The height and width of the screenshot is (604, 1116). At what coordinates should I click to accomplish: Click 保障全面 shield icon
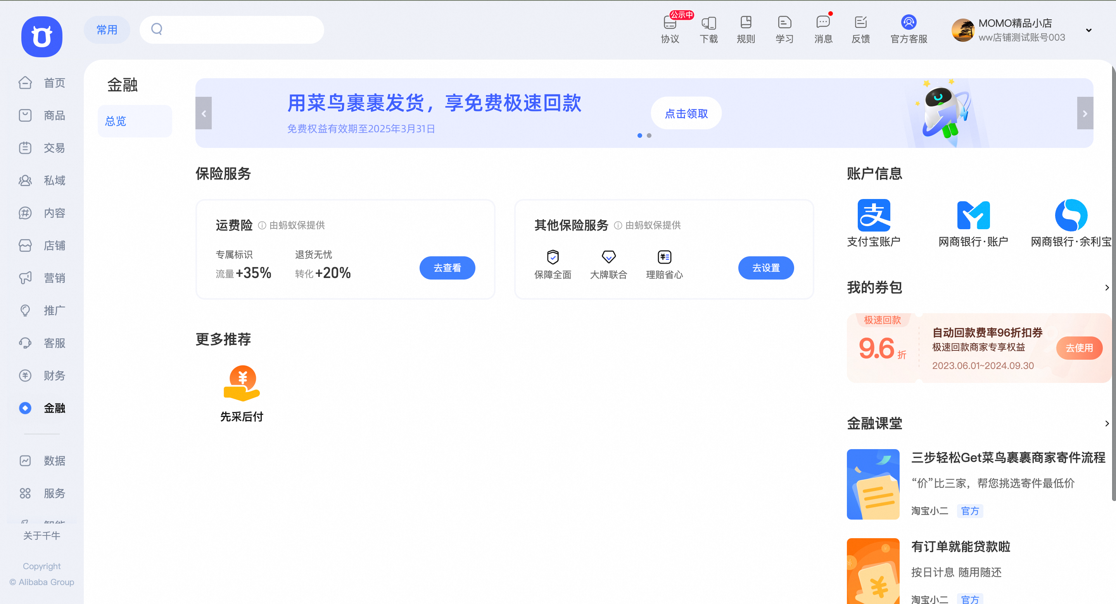553,257
